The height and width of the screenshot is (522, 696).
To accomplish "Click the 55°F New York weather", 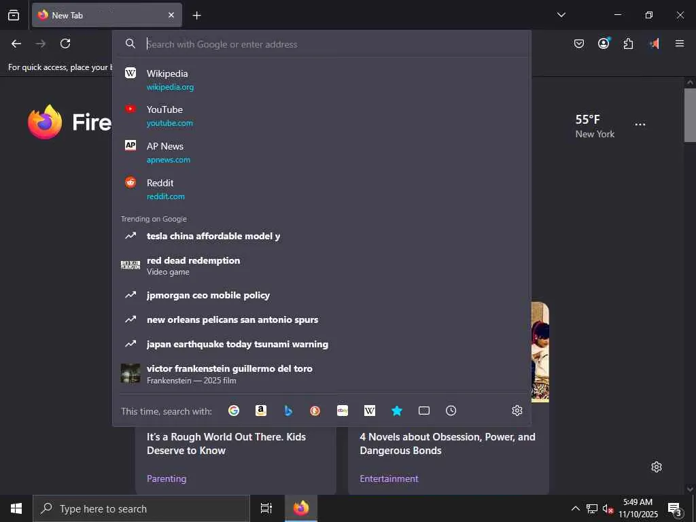I will tap(595, 126).
